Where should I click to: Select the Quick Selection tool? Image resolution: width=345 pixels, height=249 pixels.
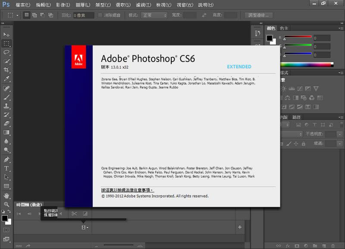click(6, 61)
